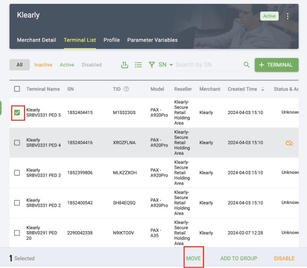
Task: Uncheck the Klearly SRBV0331 PED 5 checkbox
Action: coord(17,113)
